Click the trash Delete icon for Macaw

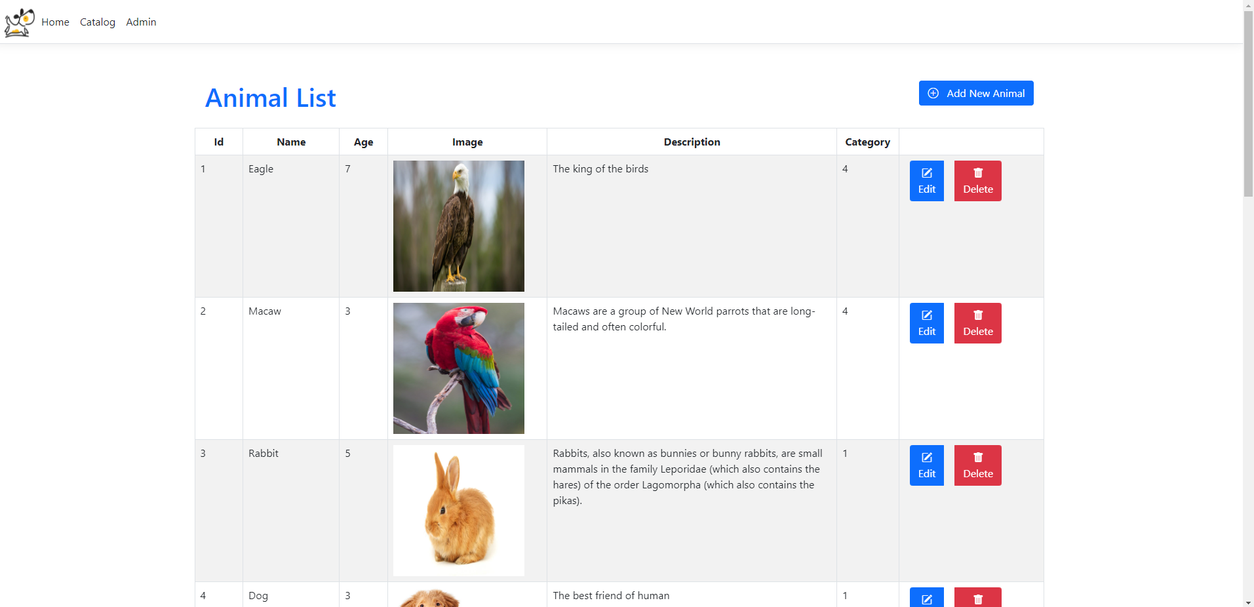coord(978,315)
